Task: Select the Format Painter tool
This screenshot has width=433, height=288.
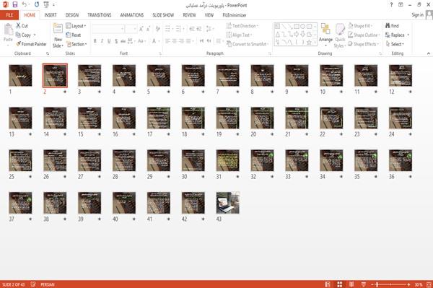Action: (x=31, y=44)
